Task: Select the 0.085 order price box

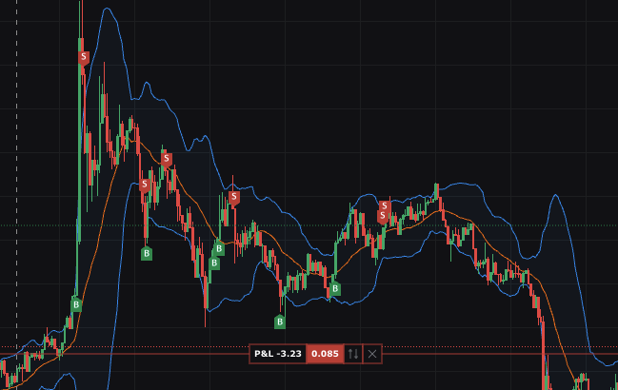Action: 325,354
